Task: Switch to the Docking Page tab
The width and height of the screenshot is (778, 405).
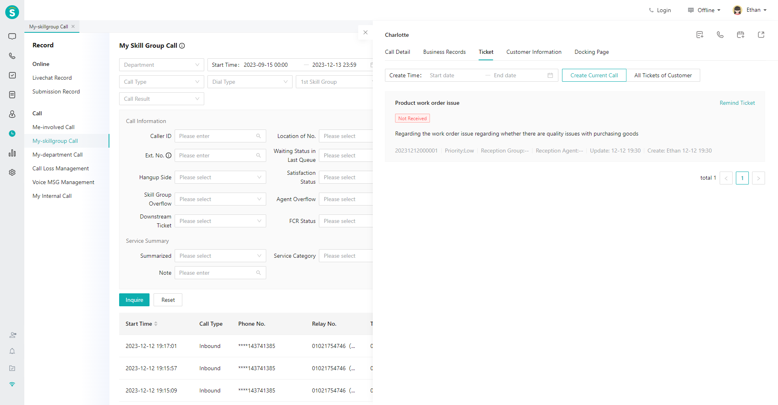Action: [592, 52]
